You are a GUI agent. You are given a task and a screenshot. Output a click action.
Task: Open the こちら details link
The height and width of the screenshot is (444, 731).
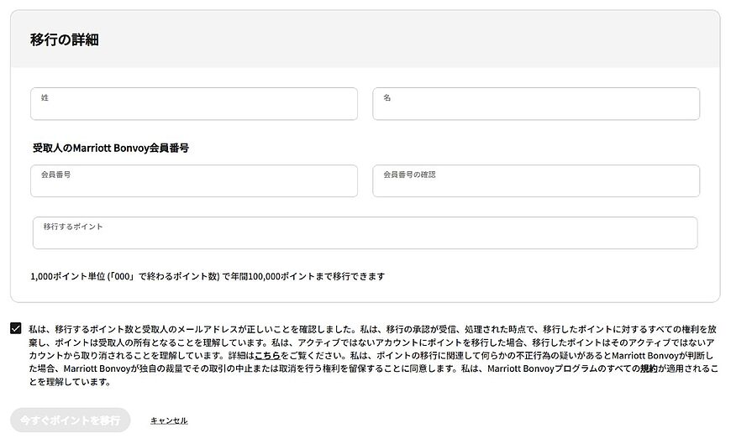point(267,356)
